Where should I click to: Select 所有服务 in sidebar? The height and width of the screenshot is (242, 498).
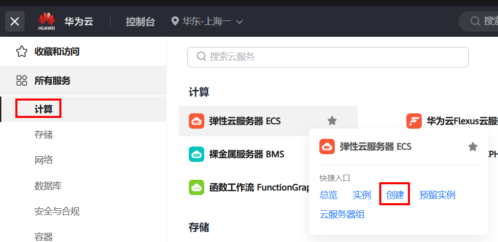(x=83, y=81)
